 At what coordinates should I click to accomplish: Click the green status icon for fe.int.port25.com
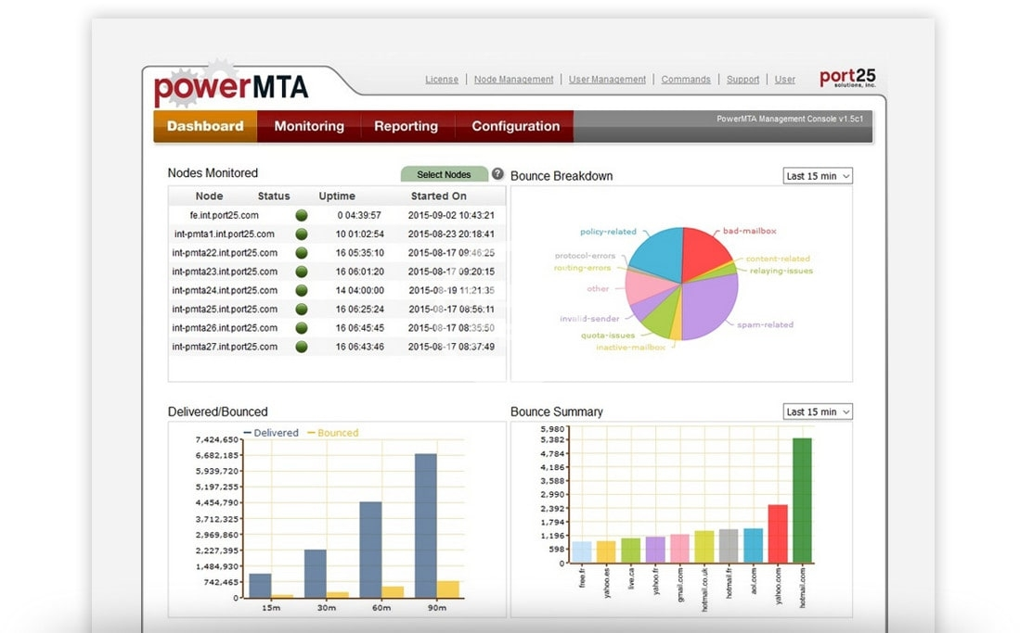302,215
